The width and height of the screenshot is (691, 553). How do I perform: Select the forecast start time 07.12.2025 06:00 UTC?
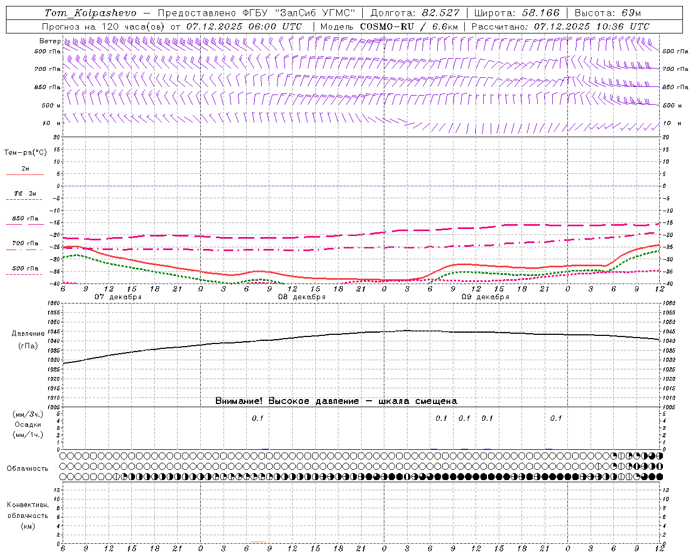(243, 26)
